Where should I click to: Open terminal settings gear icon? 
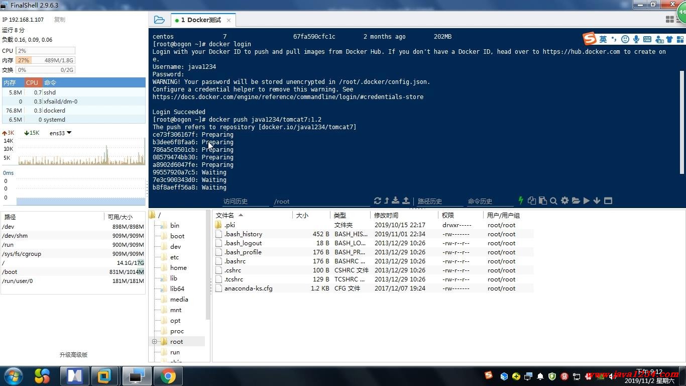pyautogui.click(x=564, y=201)
